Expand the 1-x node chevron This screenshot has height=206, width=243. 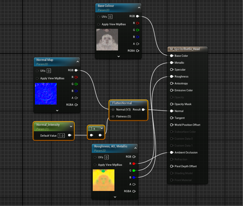[x=102, y=128]
